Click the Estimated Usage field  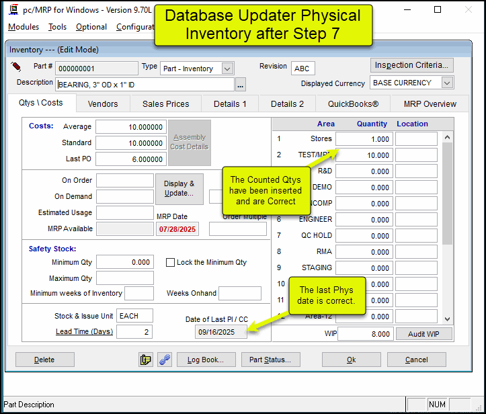coord(124,212)
